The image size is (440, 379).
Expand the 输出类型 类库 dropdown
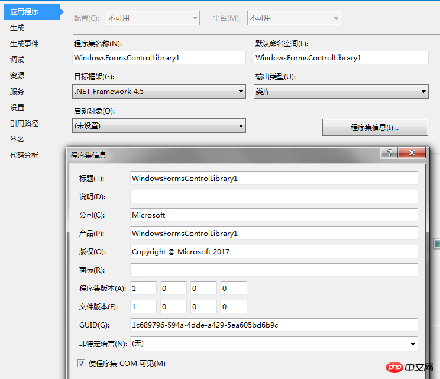pos(341,92)
